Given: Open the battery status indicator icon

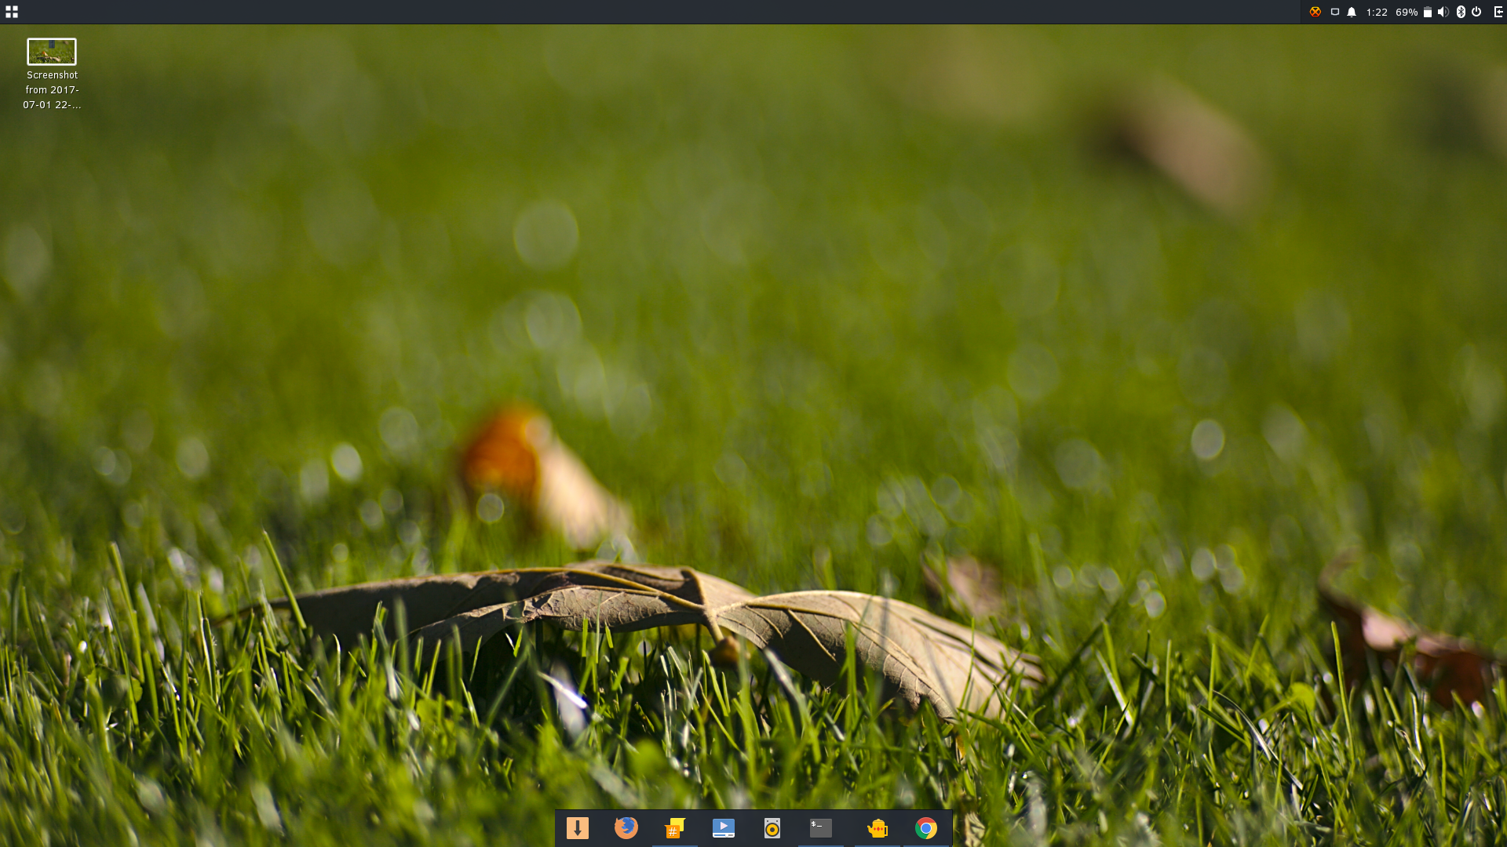Looking at the screenshot, I should 1428,12.
